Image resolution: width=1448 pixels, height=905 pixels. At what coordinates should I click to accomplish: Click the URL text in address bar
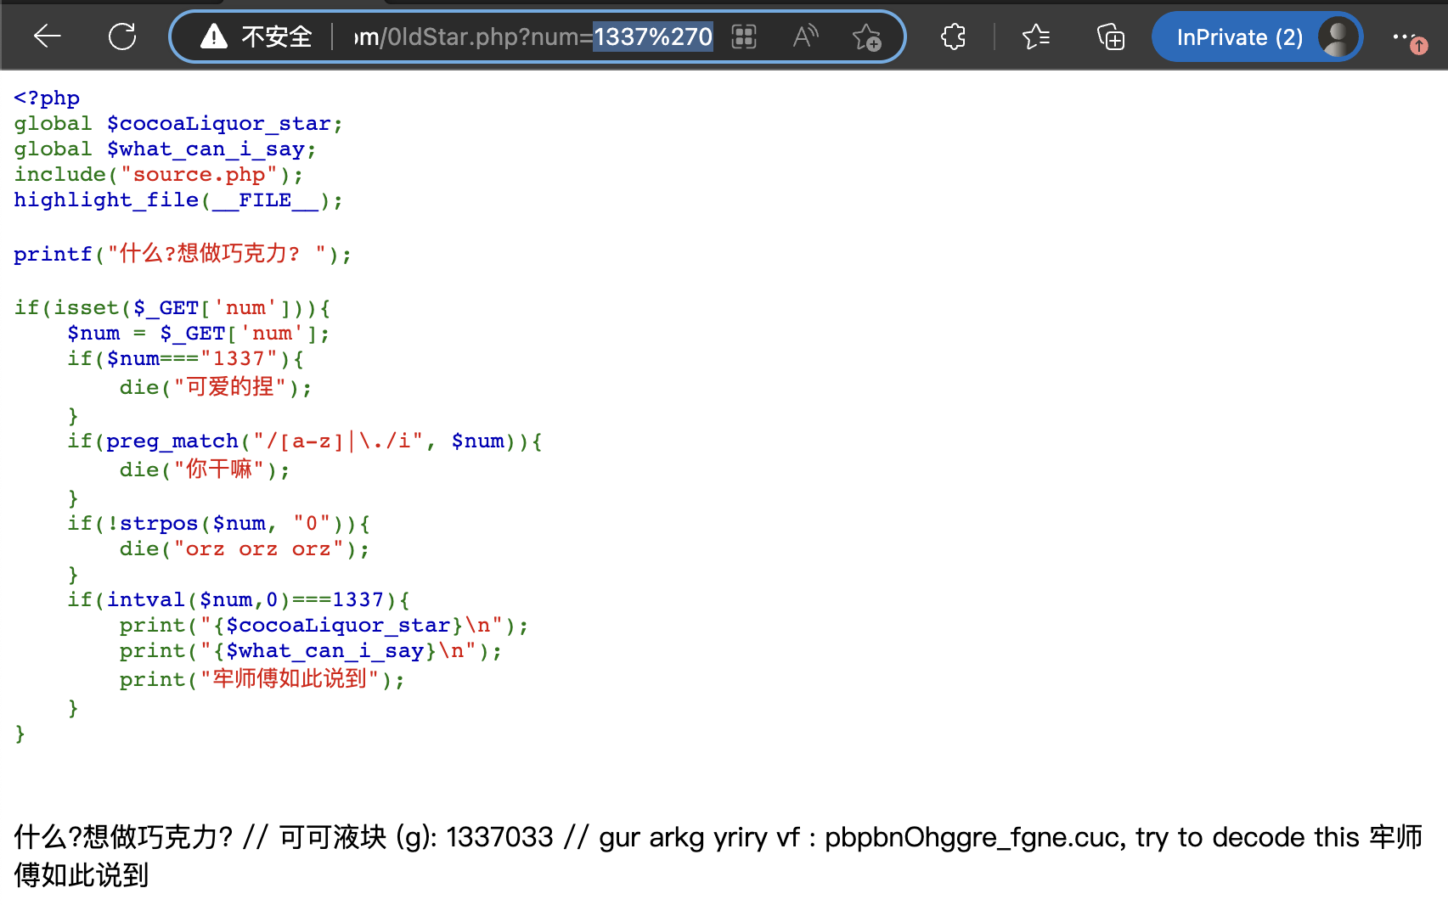(x=532, y=37)
